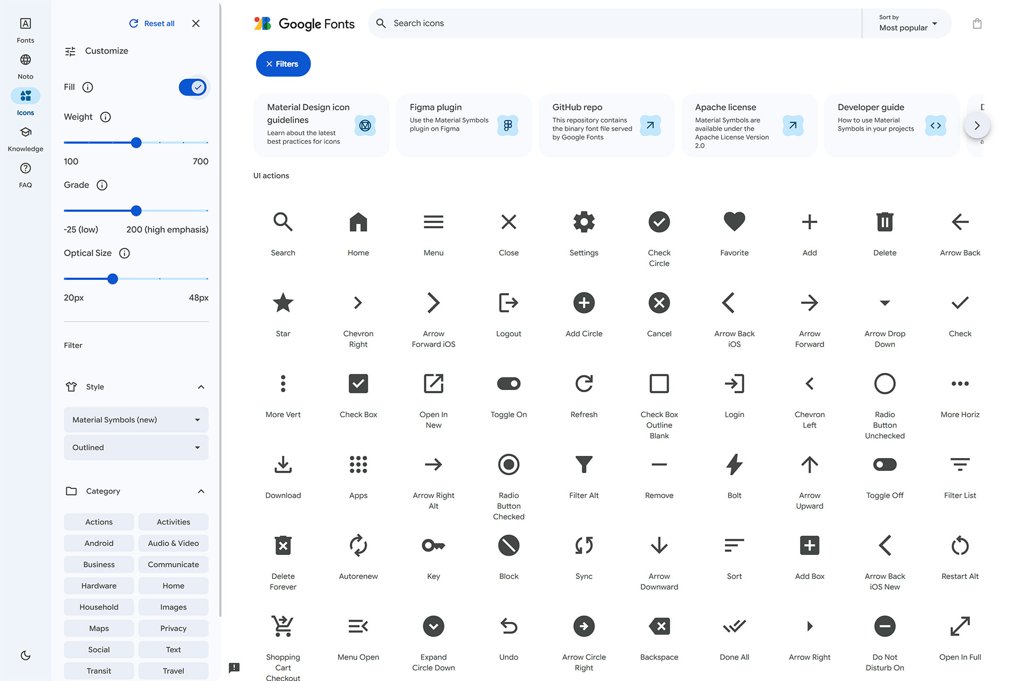Select the Actions category filter
Screen dimensions: 1022x681
coord(98,521)
